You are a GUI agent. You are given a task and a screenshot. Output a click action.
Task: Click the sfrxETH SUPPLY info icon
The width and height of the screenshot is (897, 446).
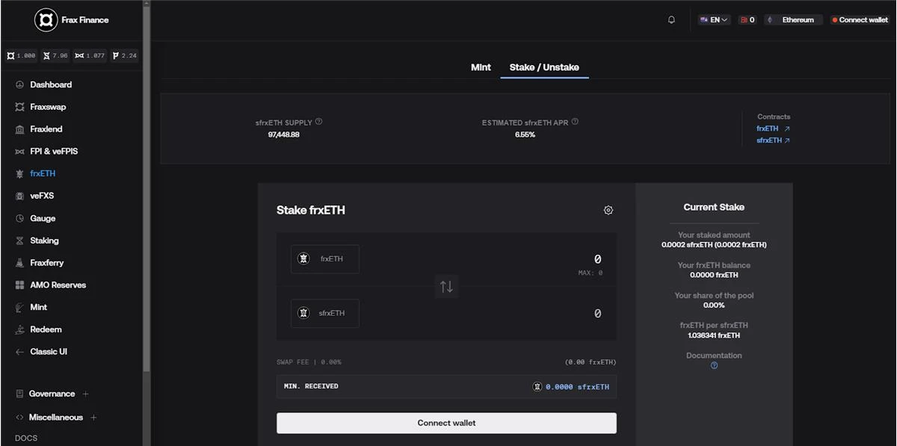coord(319,122)
